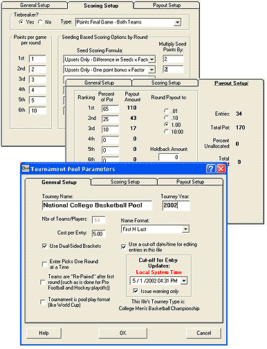The image size is (267, 349).
Task: Toggle Use a cut-off date/time checkbox
Action: [124, 247]
